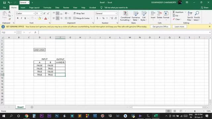This screenshot has height=119, width=212.
Task: Switch to the Data tab
Action: click(57, 8)
